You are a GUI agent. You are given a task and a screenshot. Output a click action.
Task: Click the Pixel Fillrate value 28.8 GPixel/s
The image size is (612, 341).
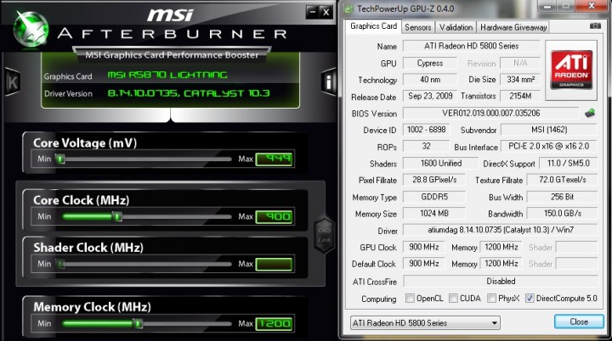pos(434,180)
